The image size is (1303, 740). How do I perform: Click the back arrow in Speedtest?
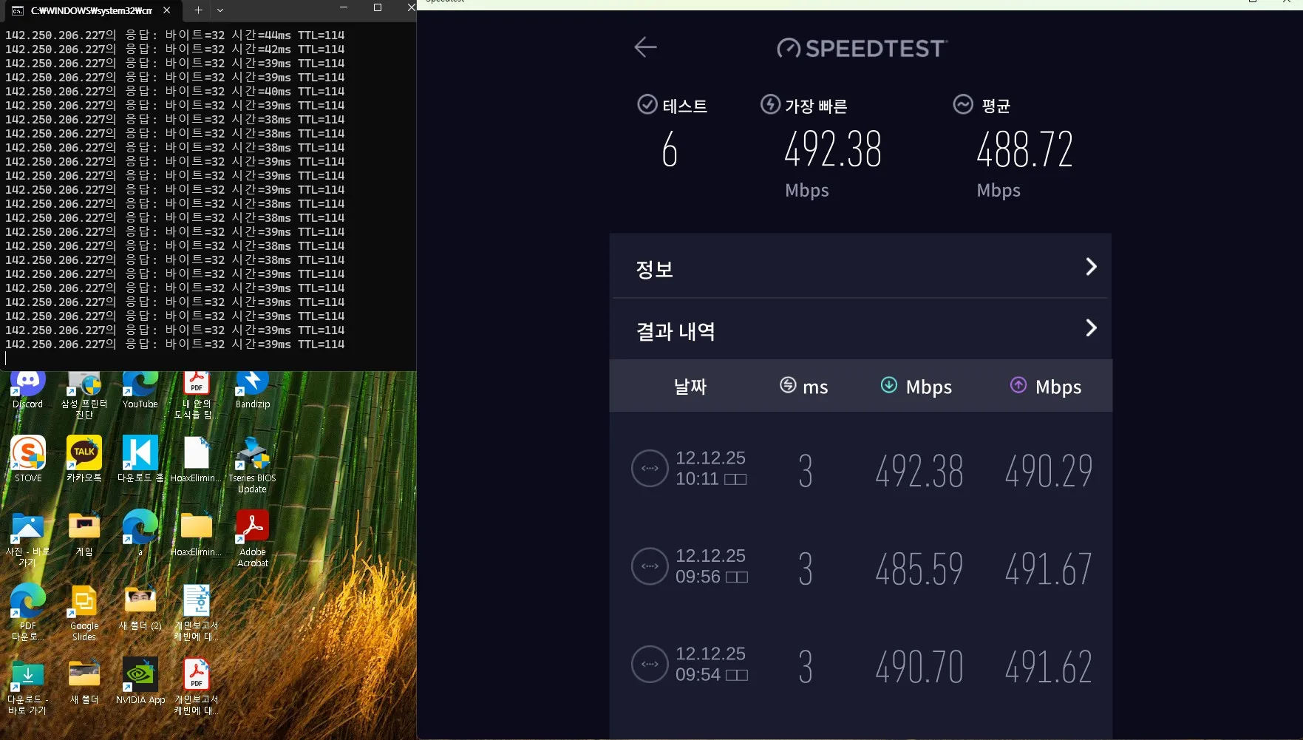pyautogui.click(x=645, y=47)
